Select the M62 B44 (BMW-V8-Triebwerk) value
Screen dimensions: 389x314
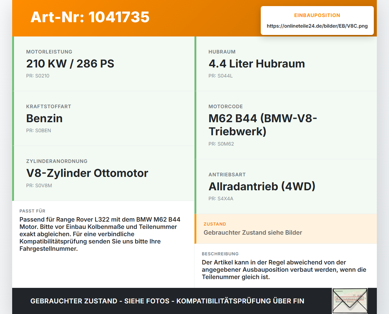point(263,125)
